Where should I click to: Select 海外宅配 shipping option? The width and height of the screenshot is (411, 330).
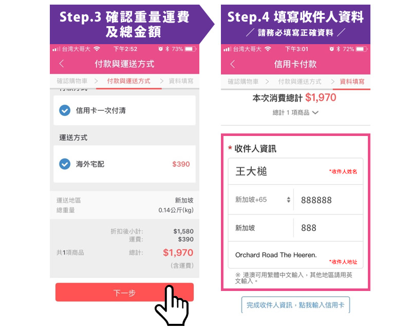(x=124, y=164)
